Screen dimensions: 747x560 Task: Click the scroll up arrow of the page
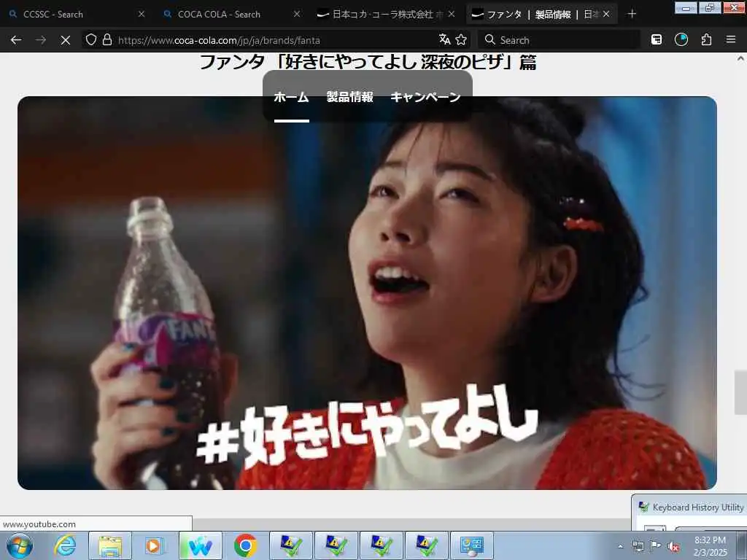(740, 59)
